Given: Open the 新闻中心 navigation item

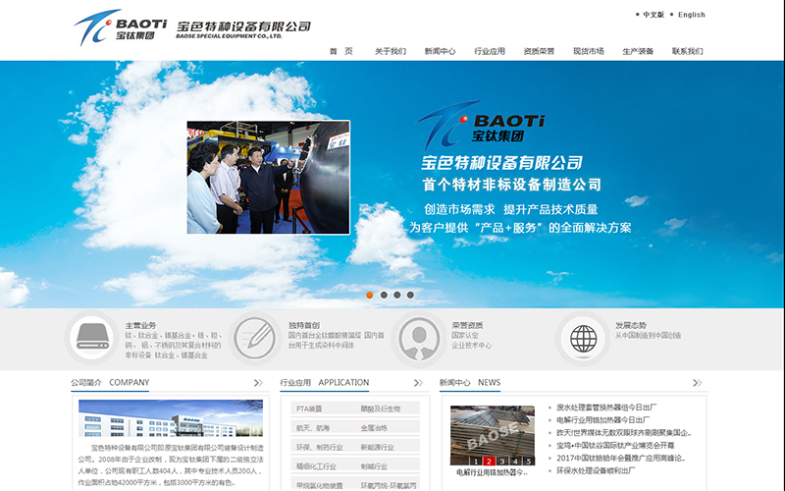Looking at the screenshot, I should pos(440,51).
